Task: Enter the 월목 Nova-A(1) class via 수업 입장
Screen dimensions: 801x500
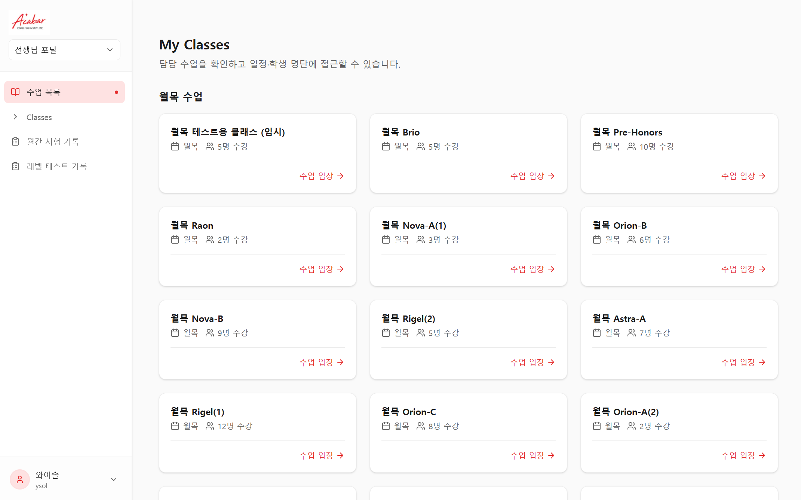Action: (x=532, y=269)
